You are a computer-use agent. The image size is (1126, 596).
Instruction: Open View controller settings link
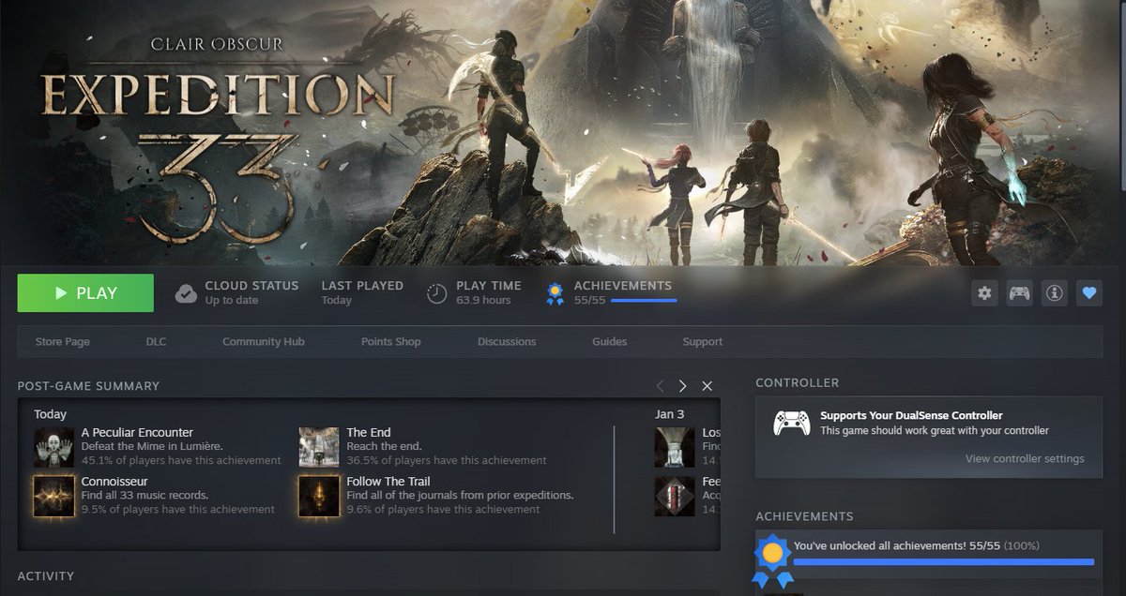pos(1025,459)
